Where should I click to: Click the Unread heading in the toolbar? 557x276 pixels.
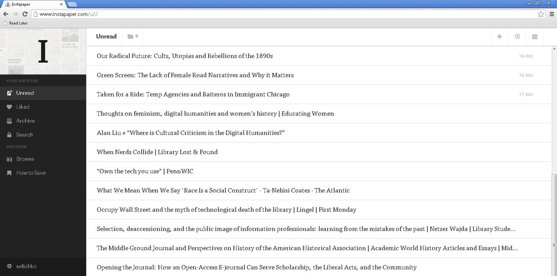point(106,36)
